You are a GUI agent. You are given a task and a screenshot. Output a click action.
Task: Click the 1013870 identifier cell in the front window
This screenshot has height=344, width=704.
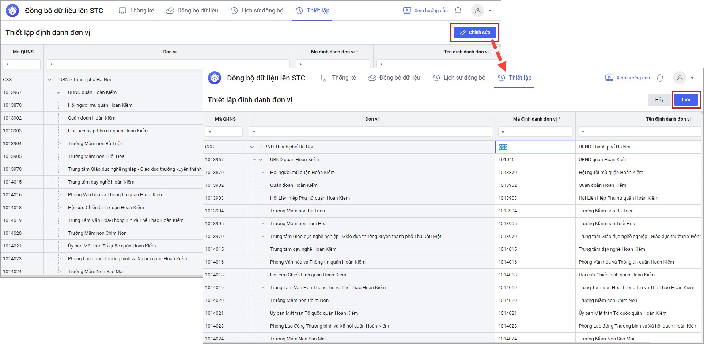pyautogui.click(x=535, y=173)
